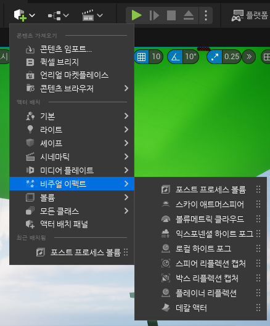270x326 pixels.
Task: Add 포스트 프로세스 볼륨 from the submenu
Action: (x=200, y=189)
